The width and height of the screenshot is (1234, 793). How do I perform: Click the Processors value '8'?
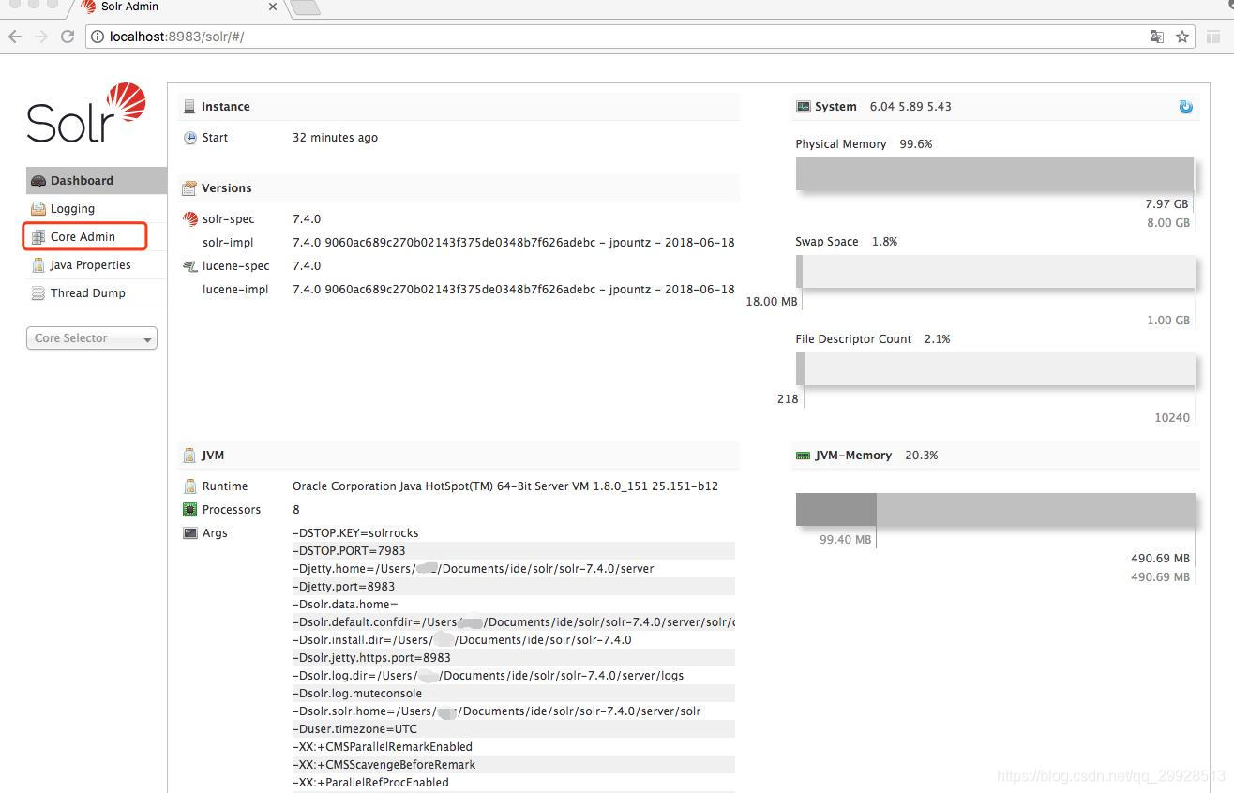tap(296, 509)
